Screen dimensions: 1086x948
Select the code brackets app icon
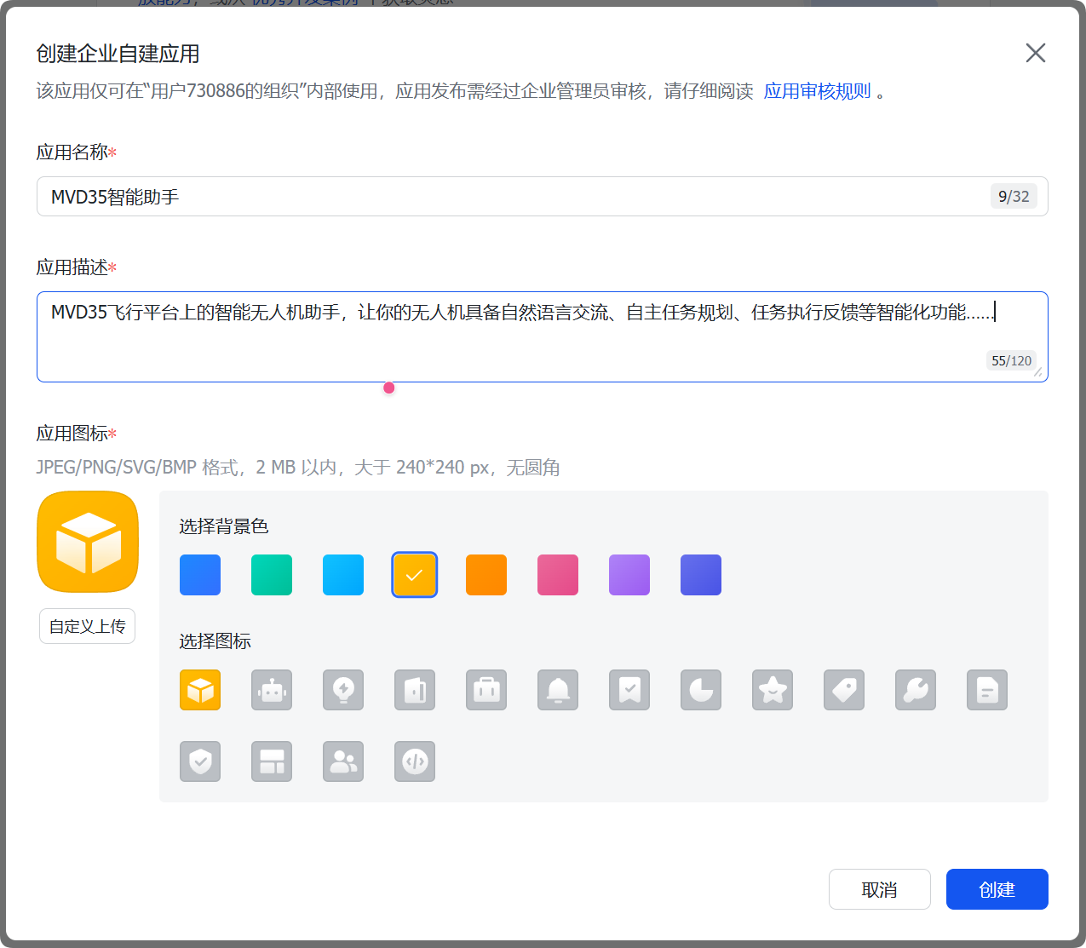pos(415,761)
